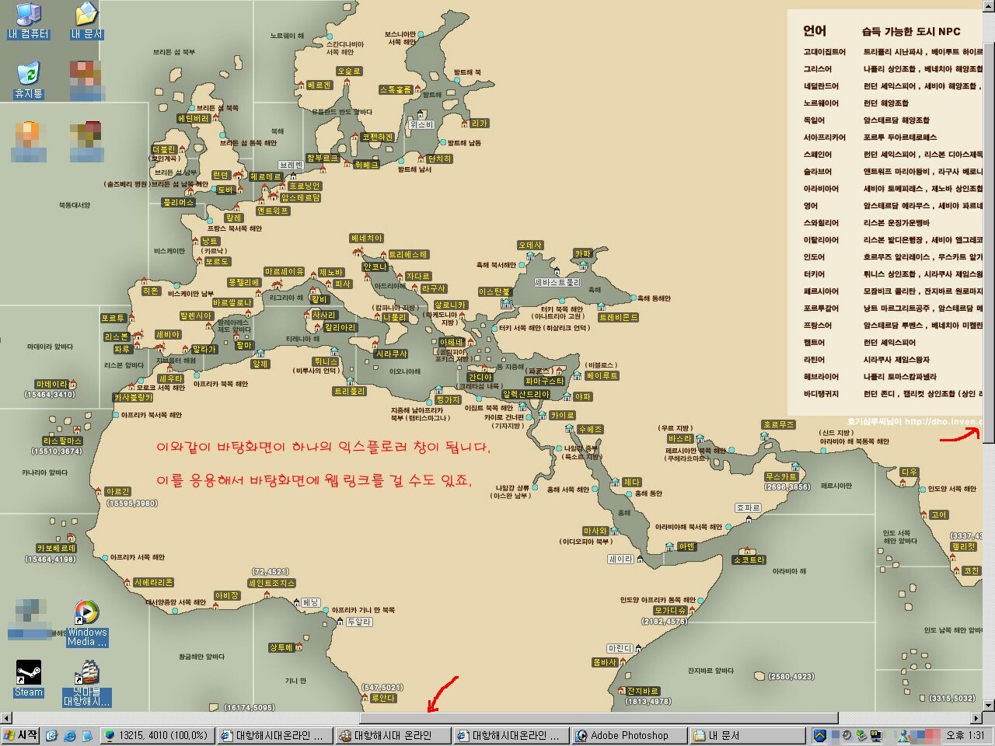Open the 휴지통 recycle bin icon
Viewport: 995px width, 746px height.
pyautogui.click(x=28, y=79)
